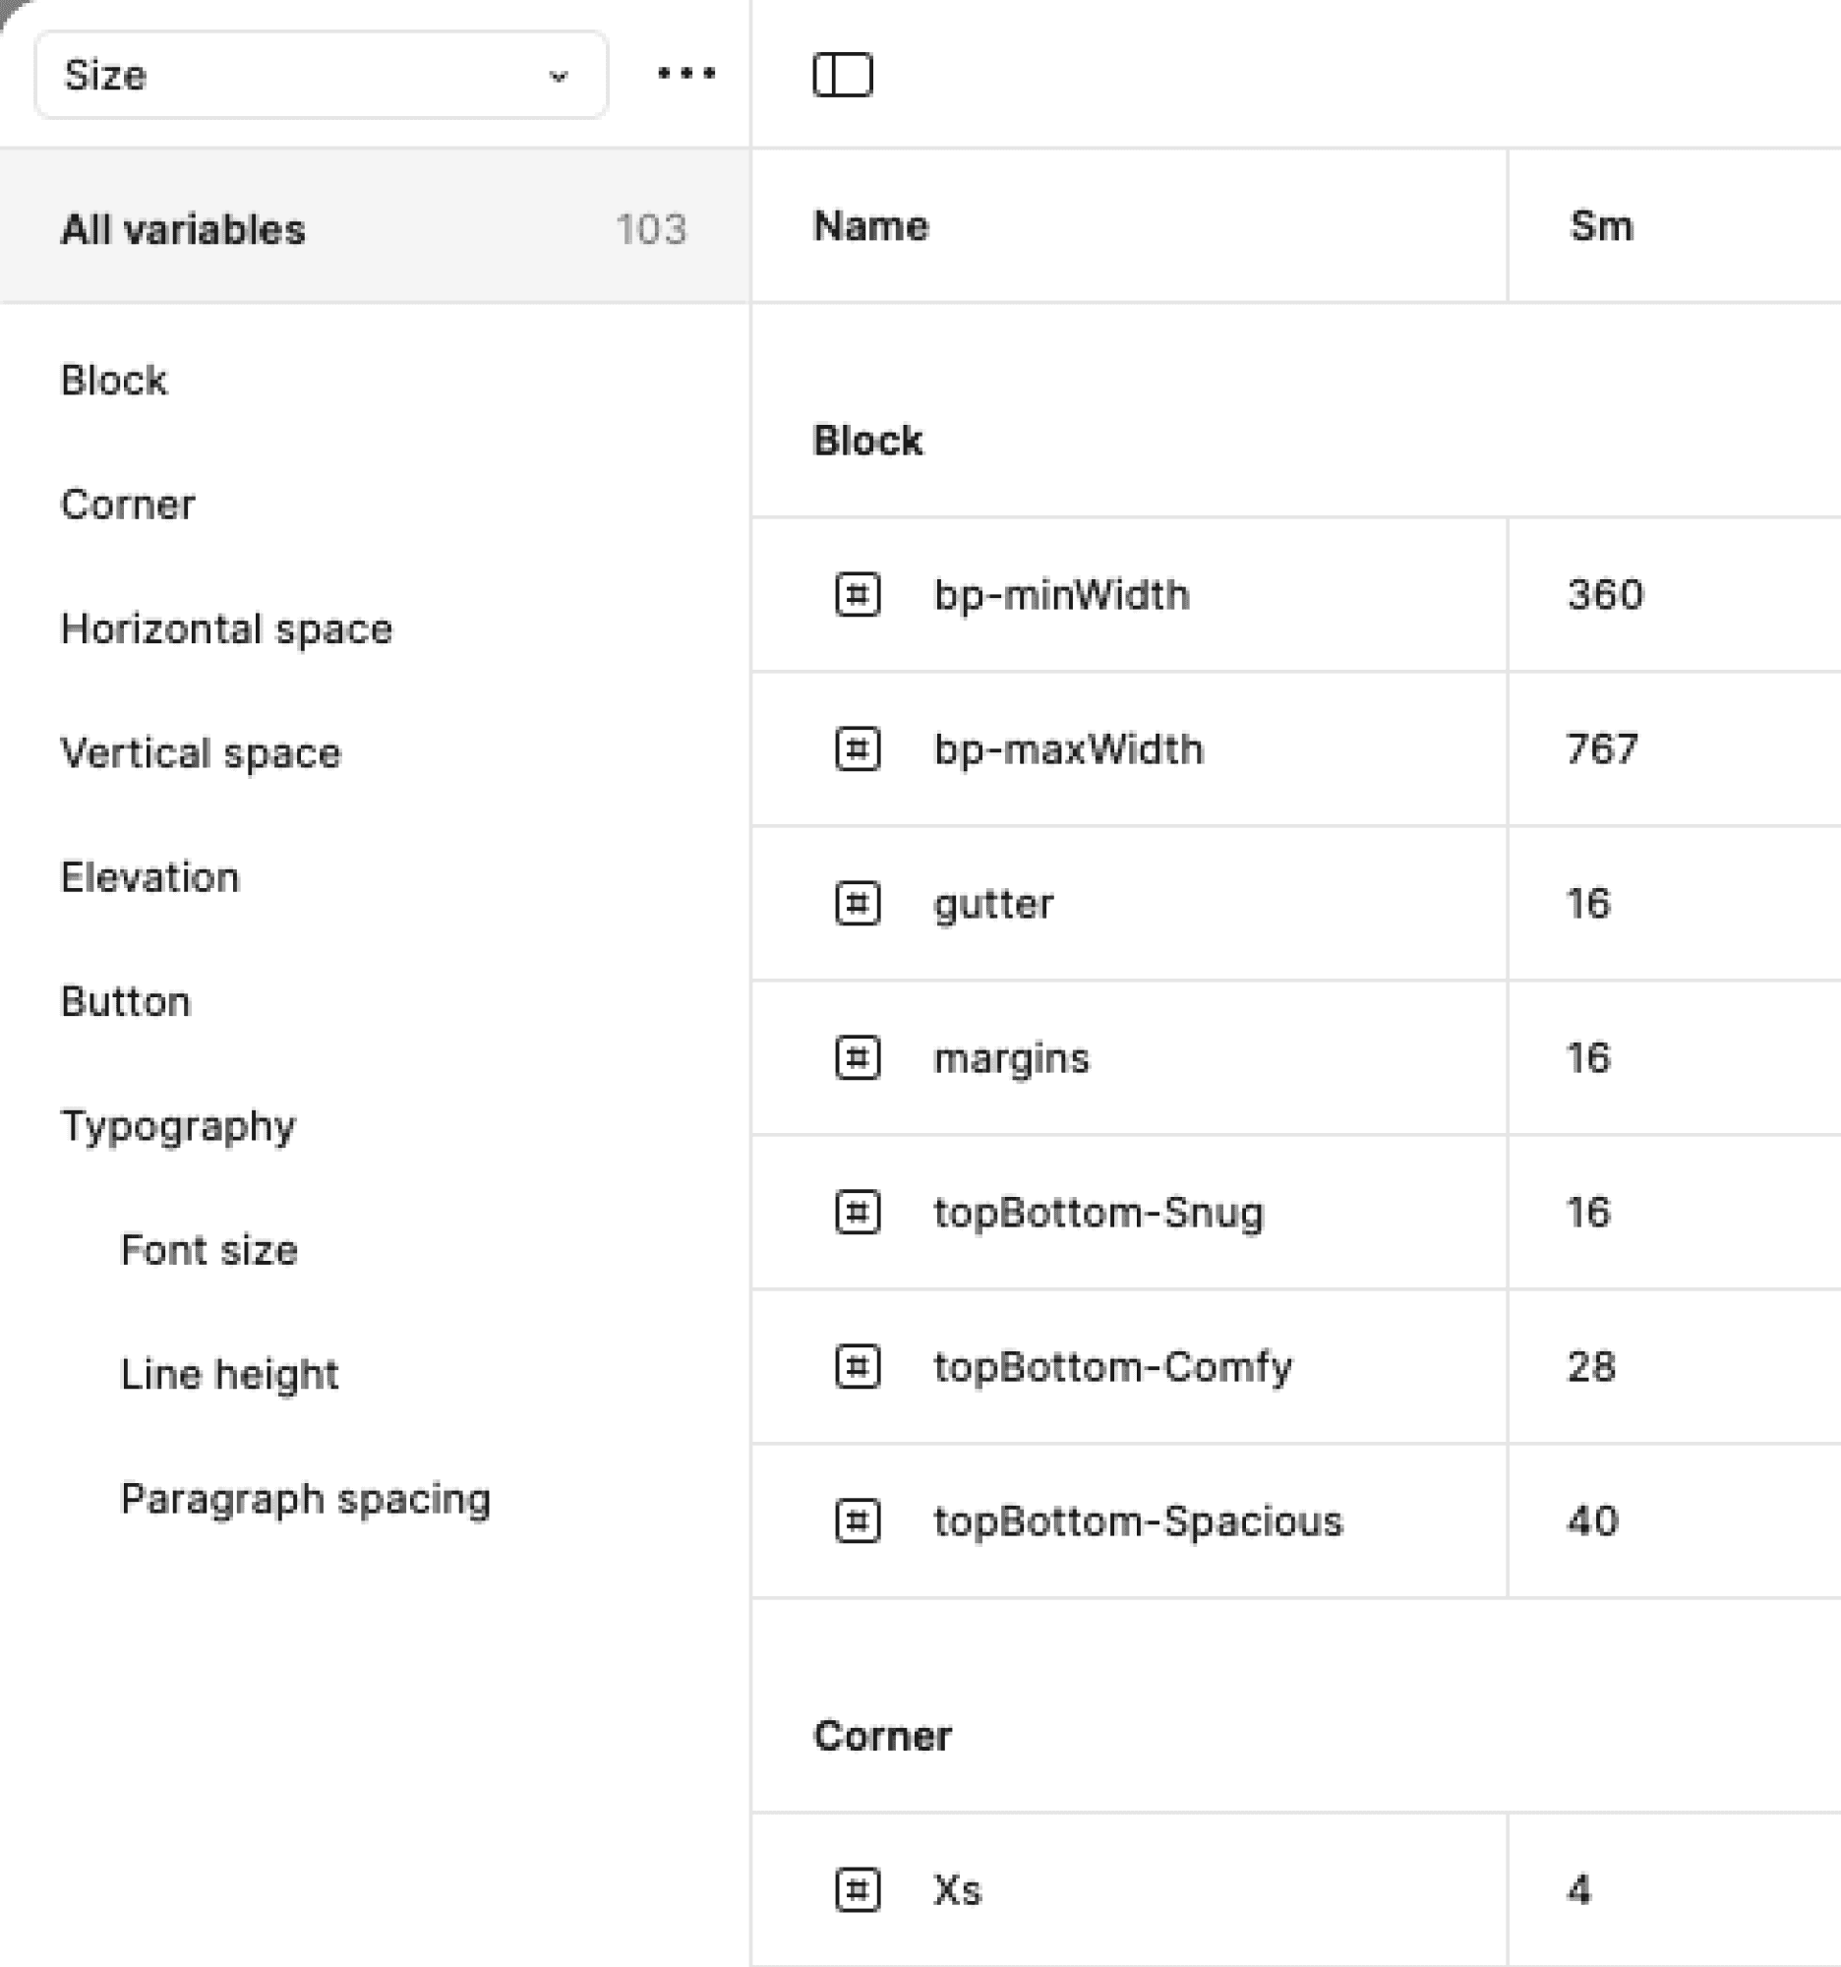Select All variables in sidebar

375,227
